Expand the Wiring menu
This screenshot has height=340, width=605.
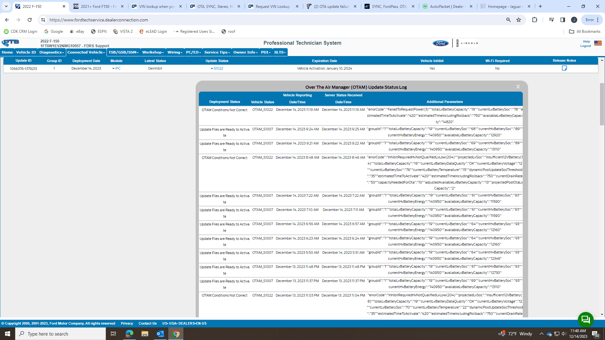coord(175,52)
